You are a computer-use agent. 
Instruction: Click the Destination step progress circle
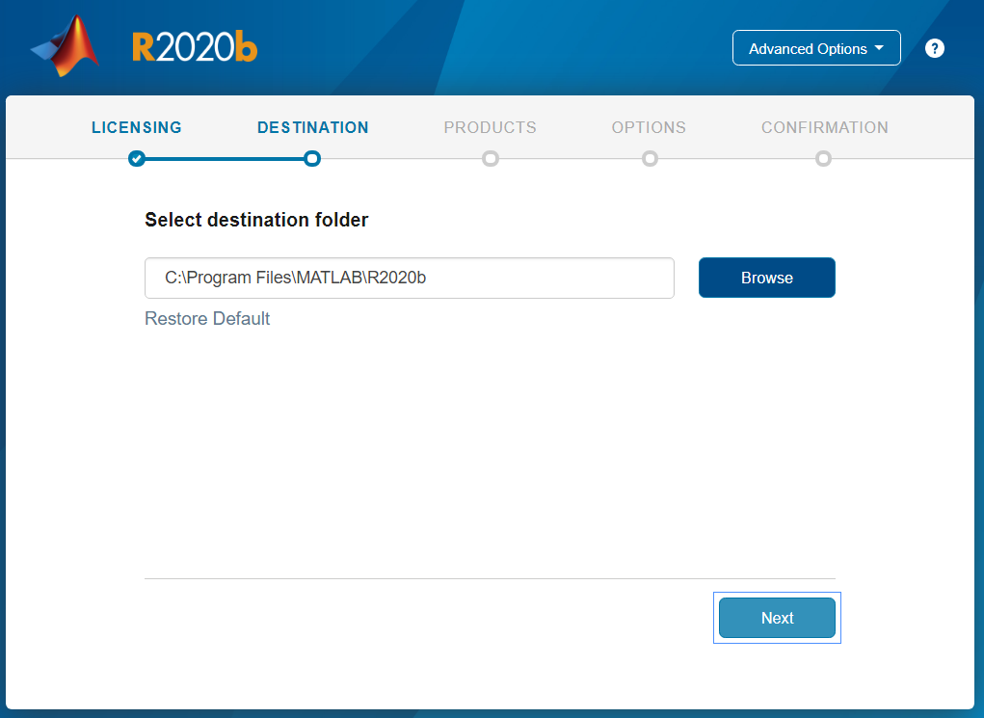312,159
